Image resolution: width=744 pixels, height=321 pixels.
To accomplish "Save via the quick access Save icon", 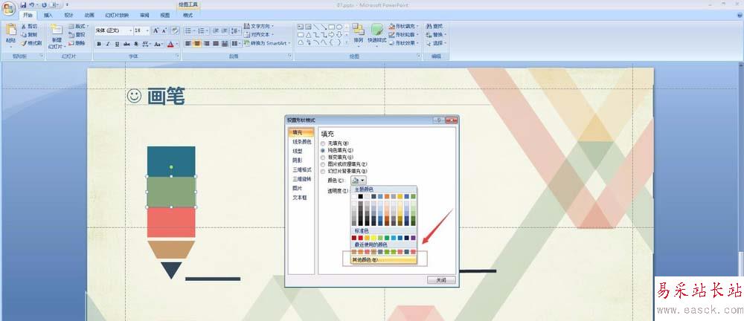I will pos(23,4).
